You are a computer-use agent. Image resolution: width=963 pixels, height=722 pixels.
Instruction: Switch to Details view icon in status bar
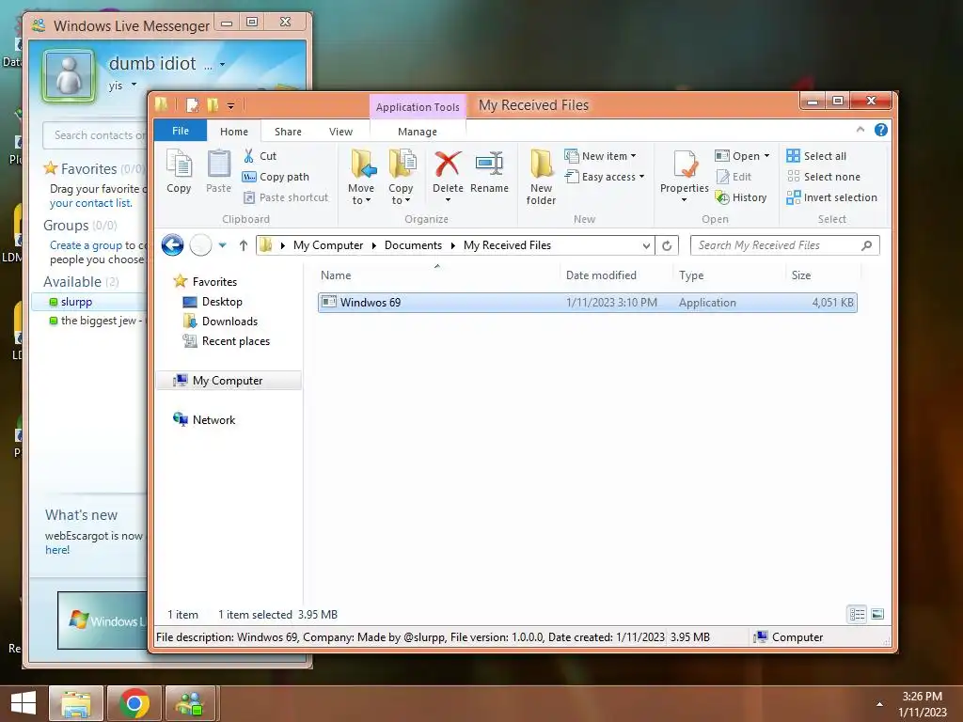[858, 614]
